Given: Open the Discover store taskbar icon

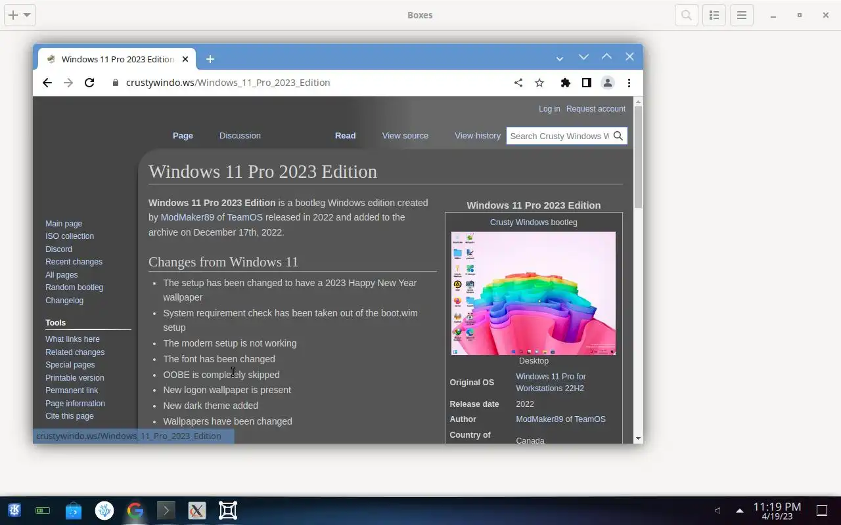Looking at the screenshot, I should point(74,511).
